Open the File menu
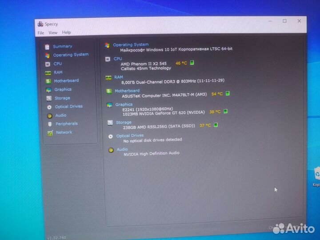This screenshot has height=240, width=320. [41, 33]
